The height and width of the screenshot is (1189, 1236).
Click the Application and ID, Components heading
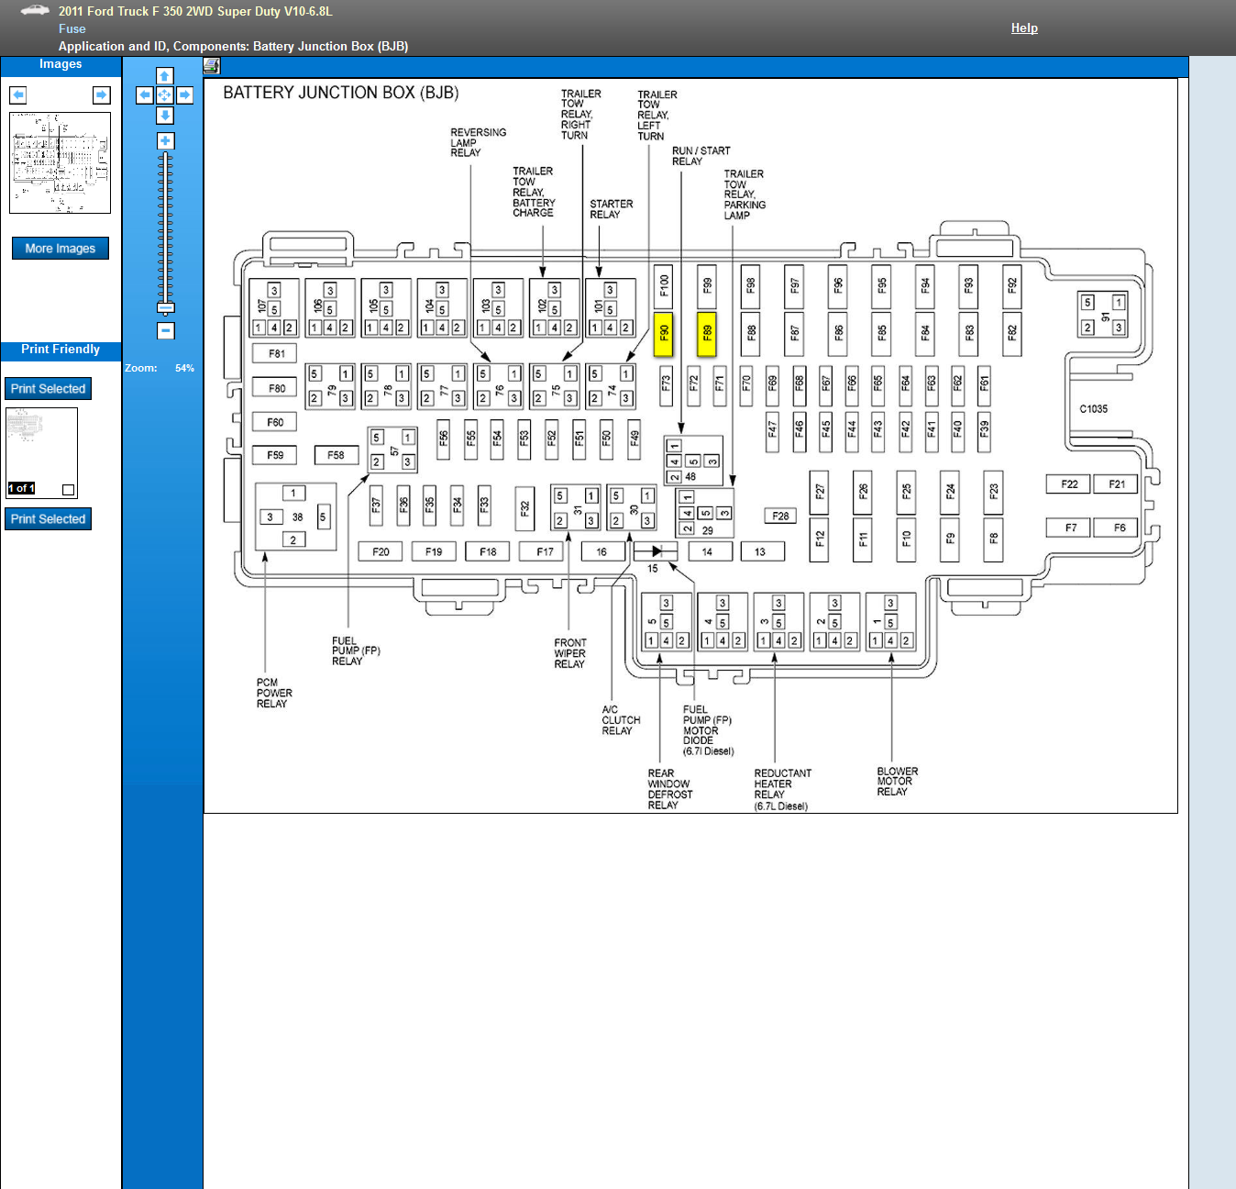pos(234,46)
